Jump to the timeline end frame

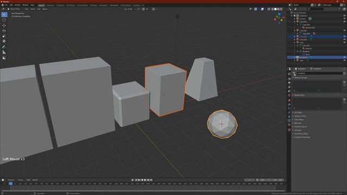151,180
